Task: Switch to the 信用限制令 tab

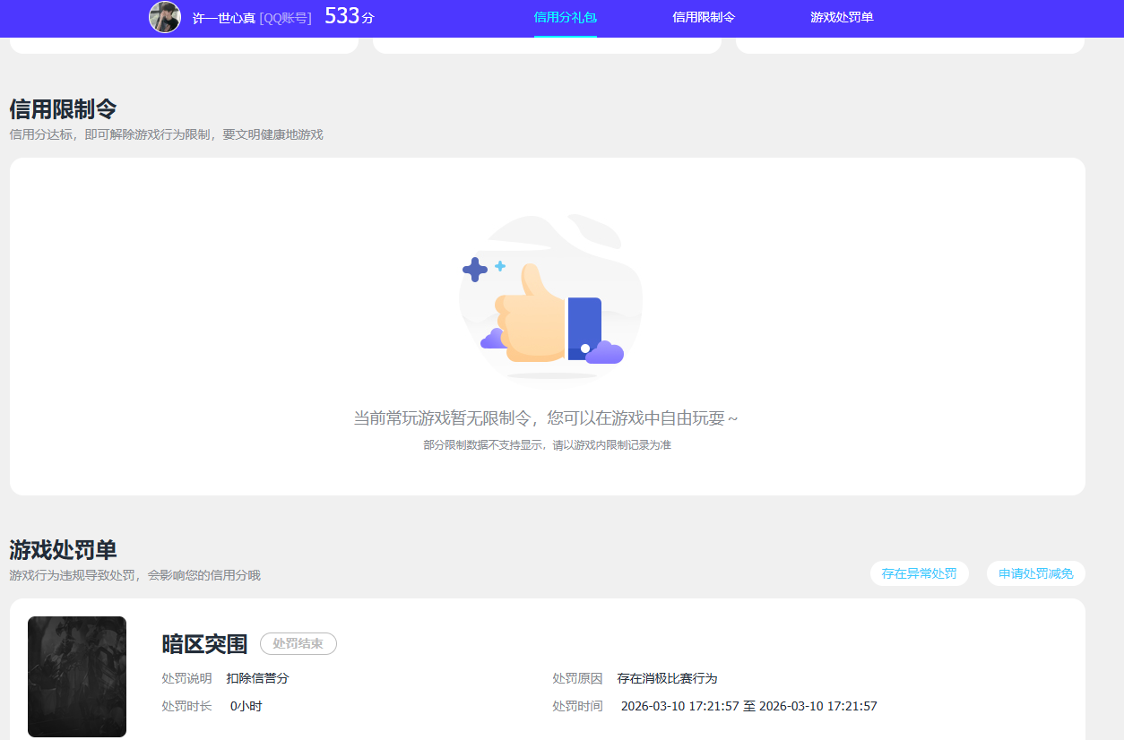Action: (x=704, y=17)
